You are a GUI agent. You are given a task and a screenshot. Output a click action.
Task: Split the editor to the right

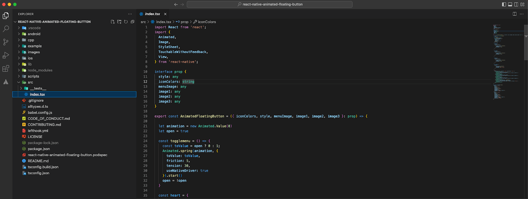[514, 14]
